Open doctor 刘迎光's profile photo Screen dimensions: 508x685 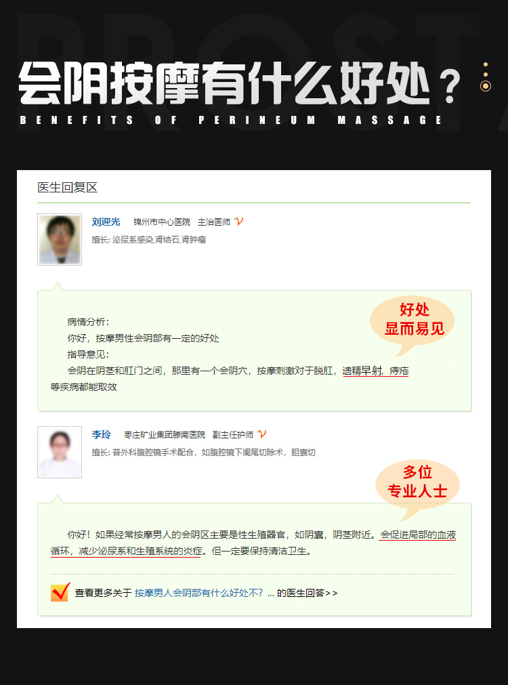coord(60,239)
